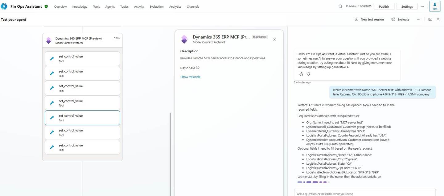Image resolution: width=444 pixels, height=196 pixels.
Task: Select the wrench icon on the first set_control_value tool
Action: [x=52, y=58]
